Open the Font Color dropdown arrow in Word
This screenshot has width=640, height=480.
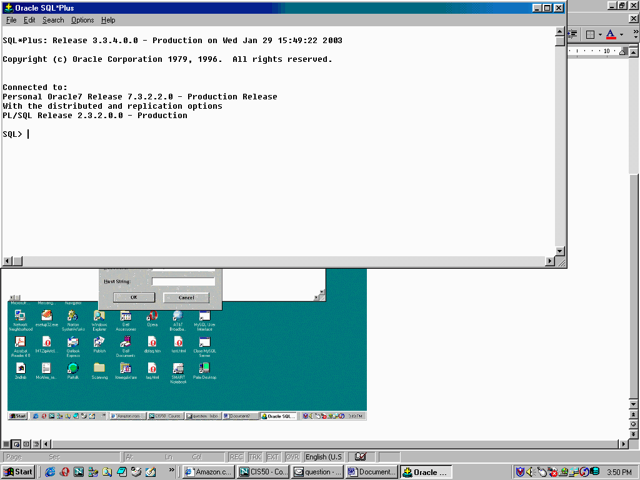tap(621, 34)
